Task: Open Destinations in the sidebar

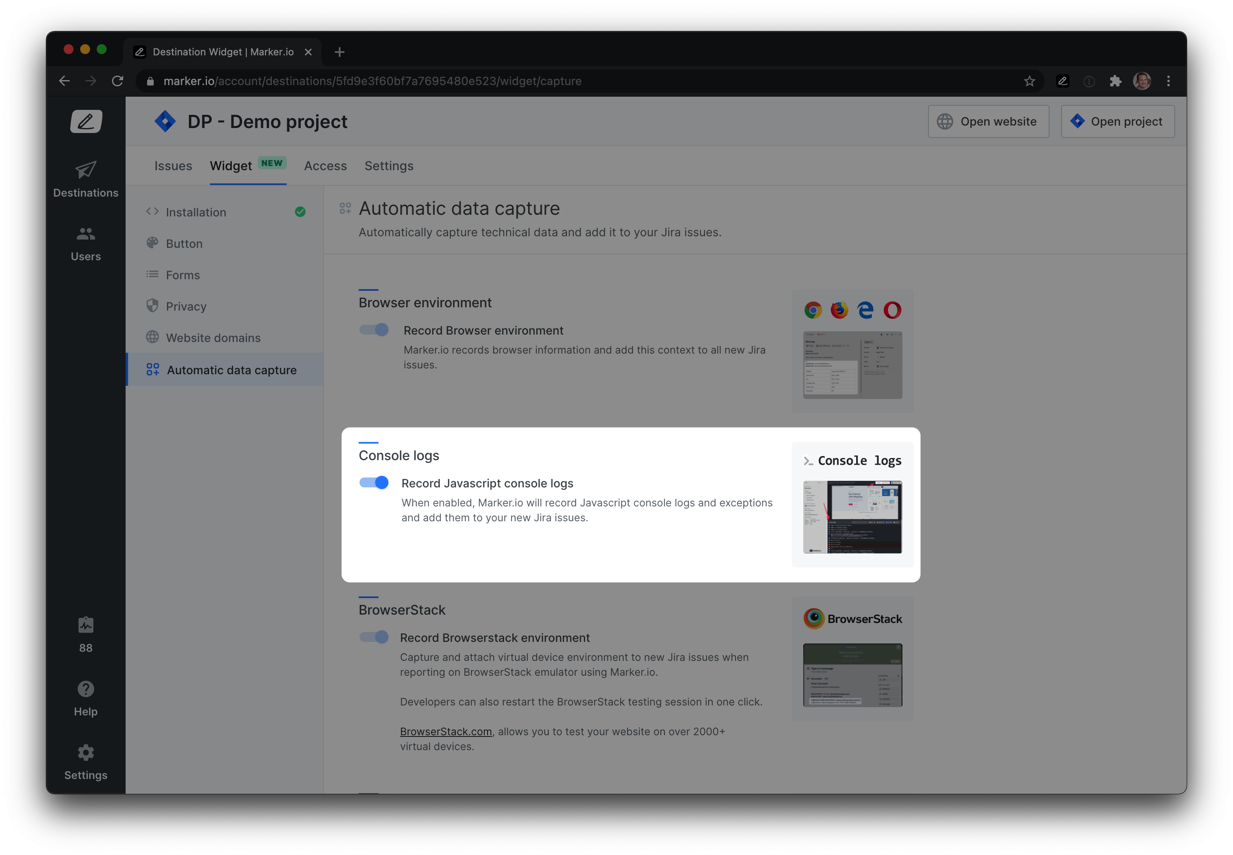Action: pyautogui.click(x=86, y=179)
